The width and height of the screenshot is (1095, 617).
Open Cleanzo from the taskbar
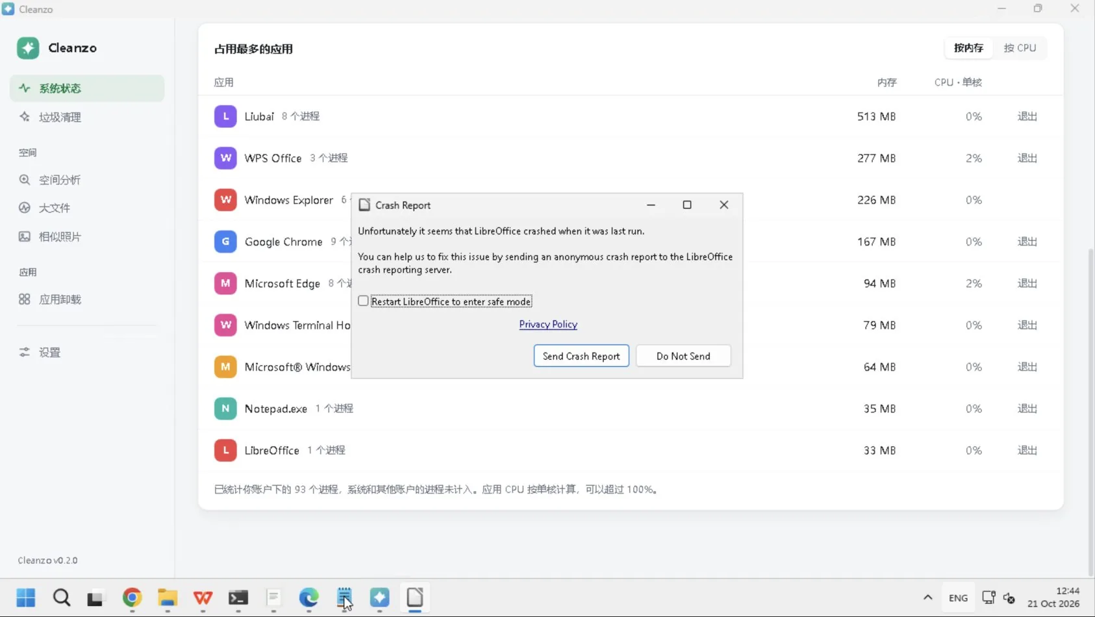click(380, 598)
